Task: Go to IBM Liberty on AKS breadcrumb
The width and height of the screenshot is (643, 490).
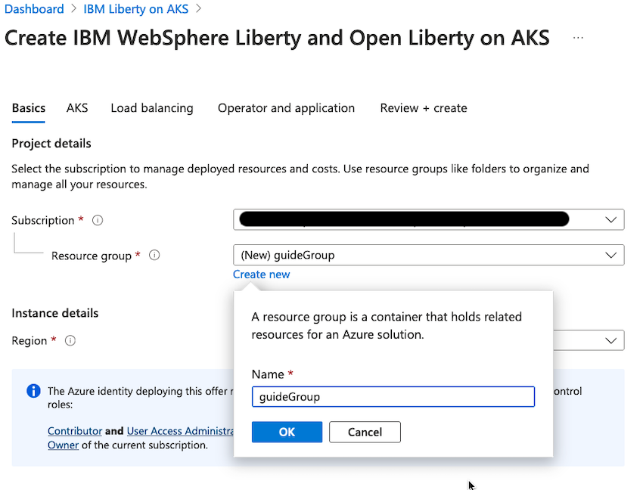Action: [136, 9]
